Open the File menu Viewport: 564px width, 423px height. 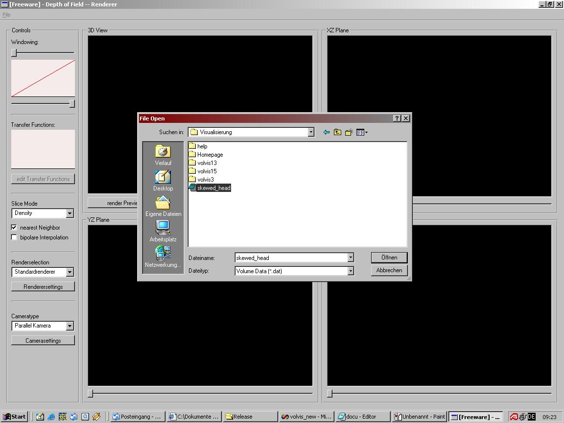[6, 15]
